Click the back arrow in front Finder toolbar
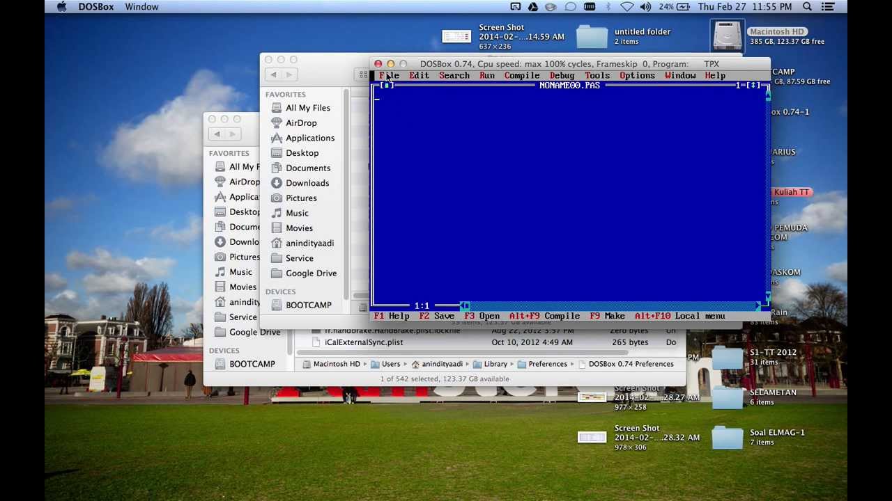Viewport: 892px width, 501px height. click(274, 75)
